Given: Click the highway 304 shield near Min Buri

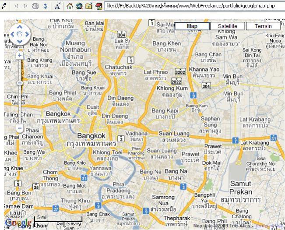Looking at the screenshot, I should coord(206,85).
